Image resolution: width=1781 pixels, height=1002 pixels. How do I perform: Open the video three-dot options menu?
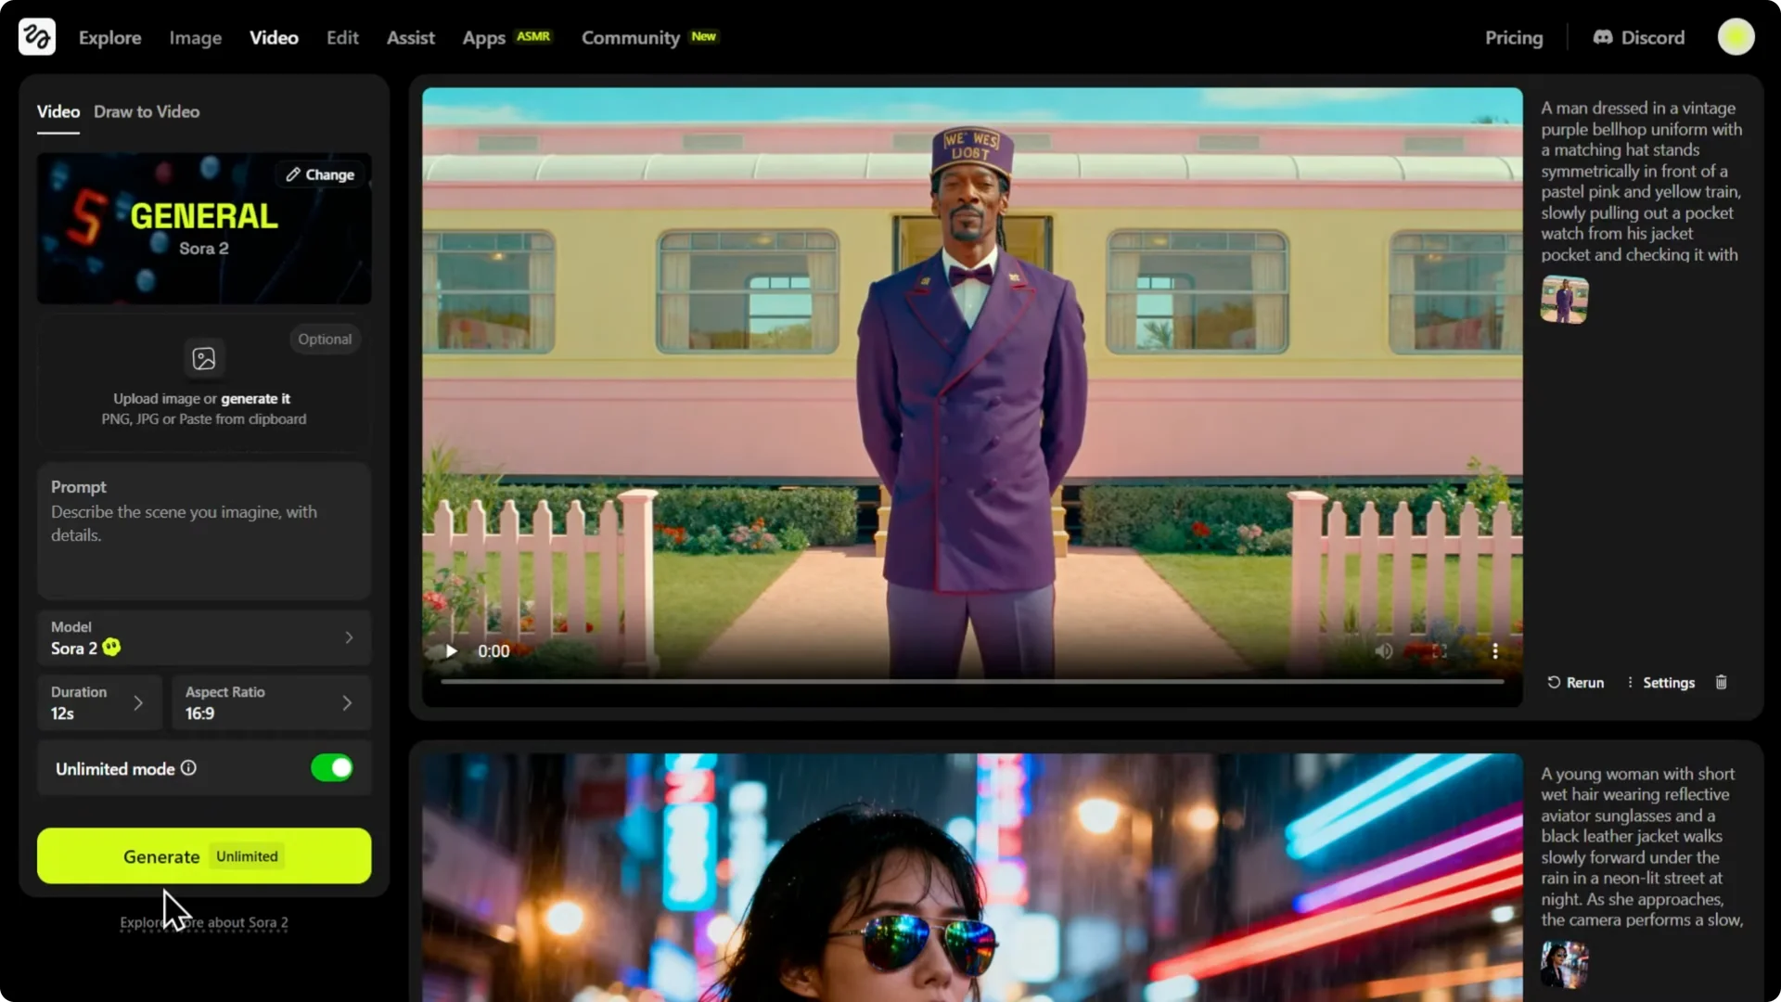point(1495,651)
